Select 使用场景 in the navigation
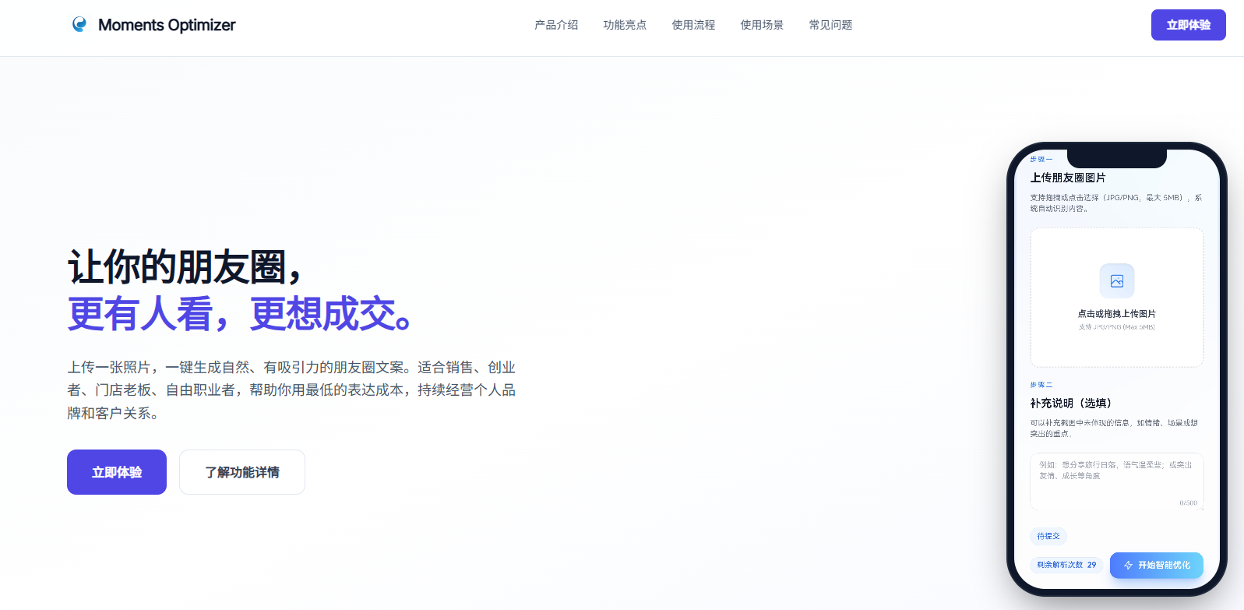 click(762, 25)
